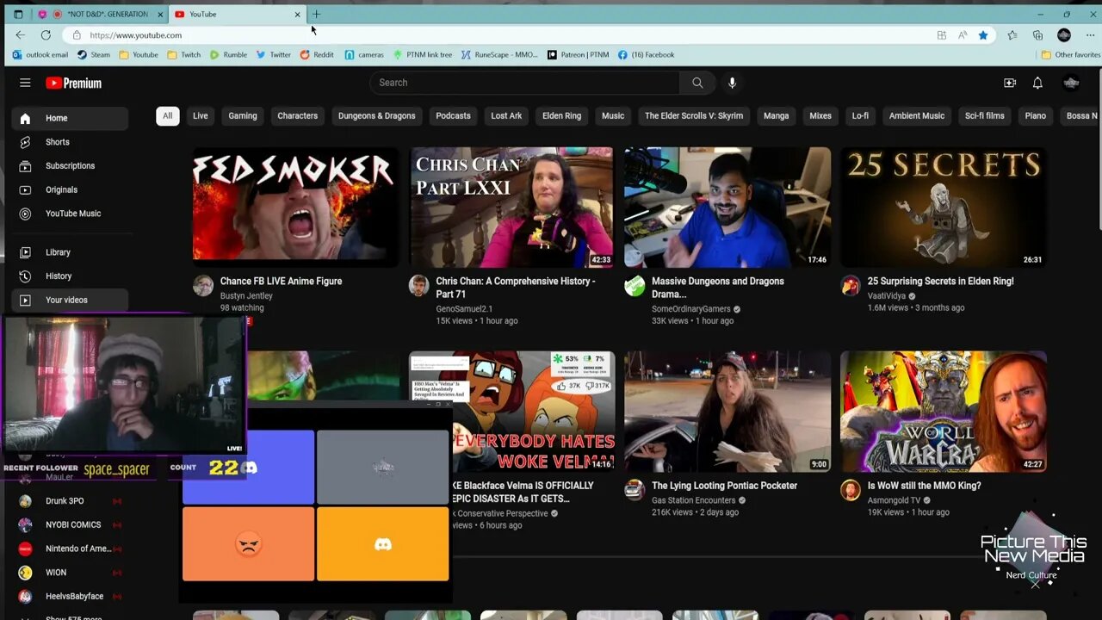Select the Lo-fi filter chip
The image size is (1102, 620).
(x=860, y=116)
